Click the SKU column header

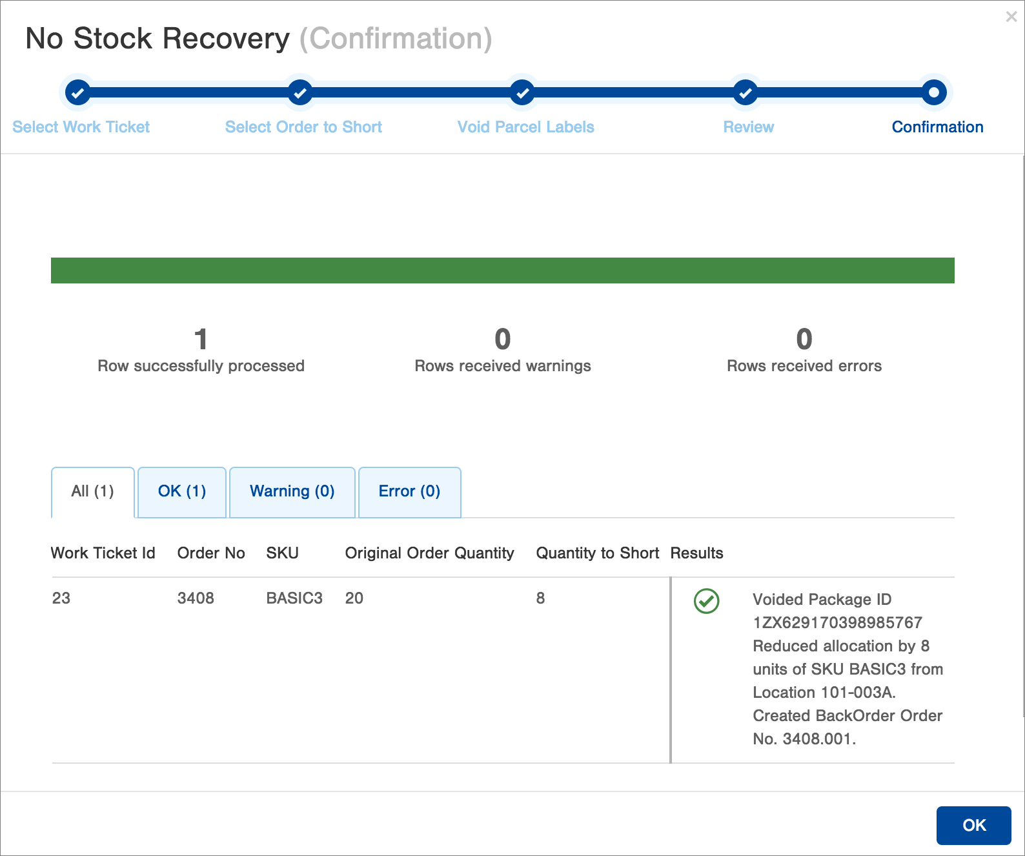pos(283,553)
